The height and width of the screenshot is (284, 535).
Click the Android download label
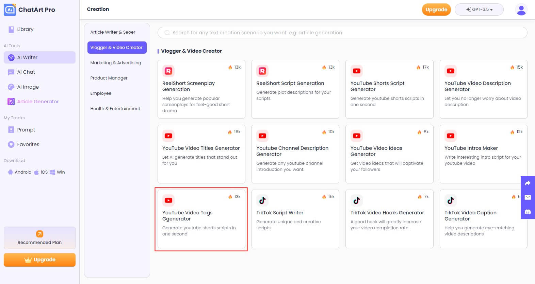click(23, 172)
